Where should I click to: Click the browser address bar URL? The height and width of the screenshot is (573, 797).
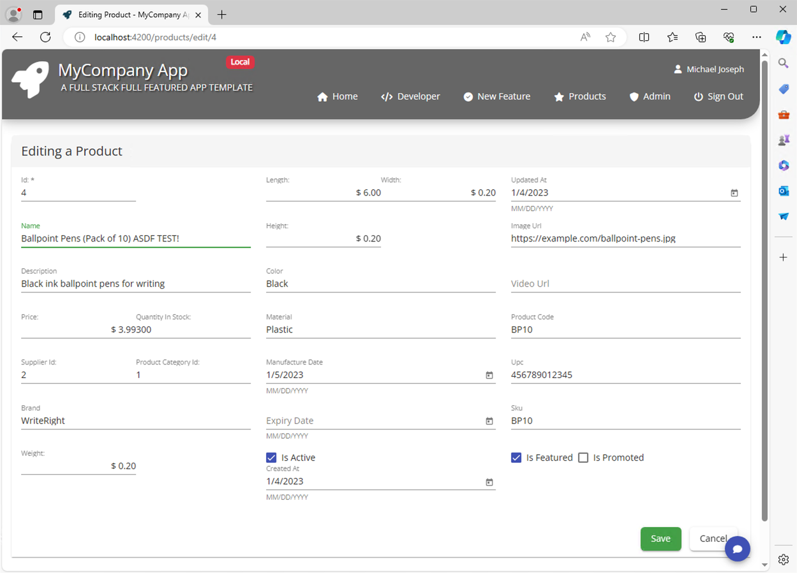pyautogui.click(x=155, y=37)
